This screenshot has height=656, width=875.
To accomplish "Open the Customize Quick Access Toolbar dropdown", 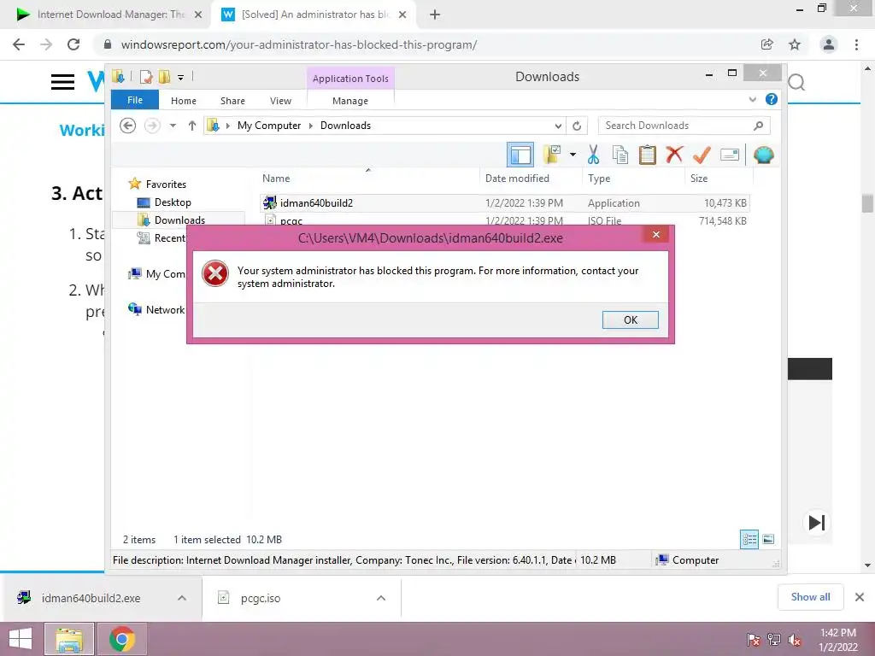I will click(x=181, y=78).
